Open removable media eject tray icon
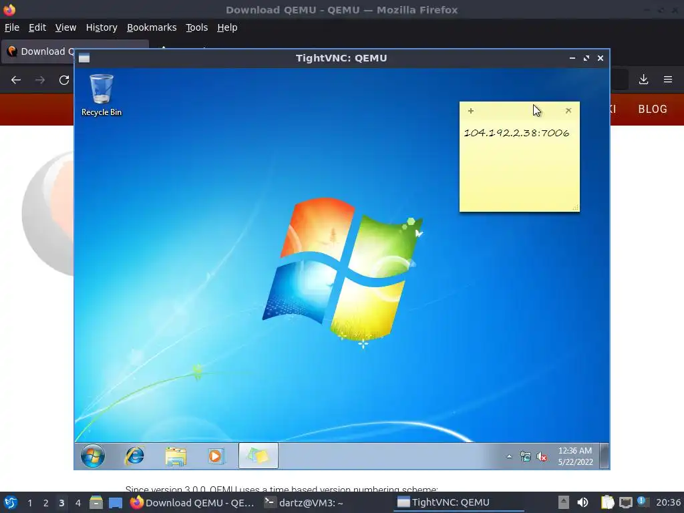Image resolution: width=684 pixels, height=513 pixels. [x=564, y=502]
